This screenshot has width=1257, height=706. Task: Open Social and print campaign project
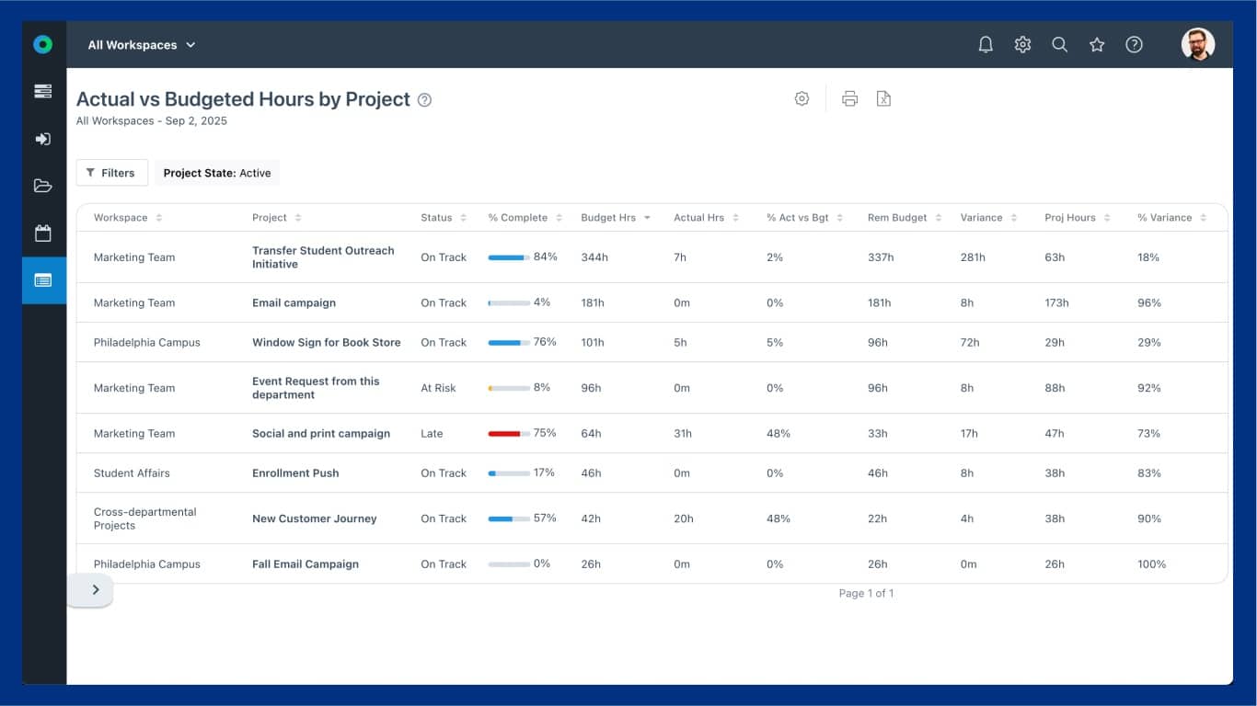point(321,433)
